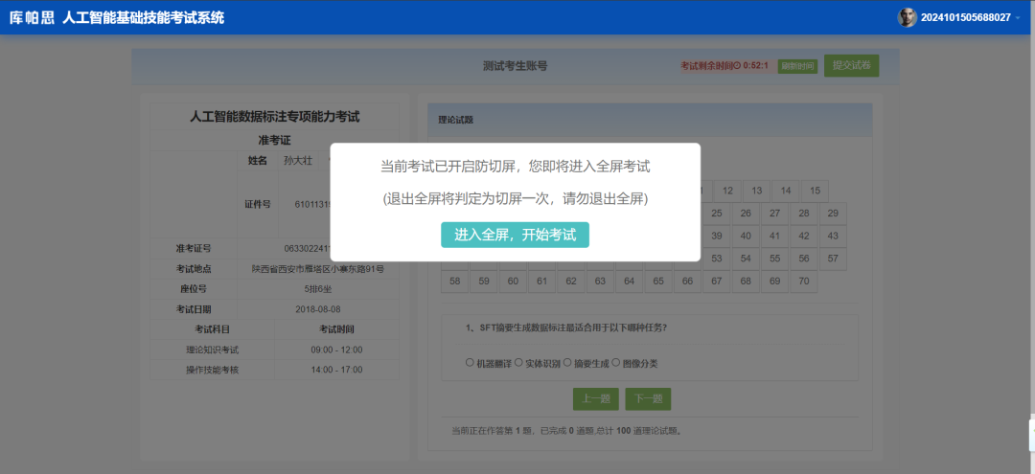
Task: Jump to question number 64
Action: (629, 282)
